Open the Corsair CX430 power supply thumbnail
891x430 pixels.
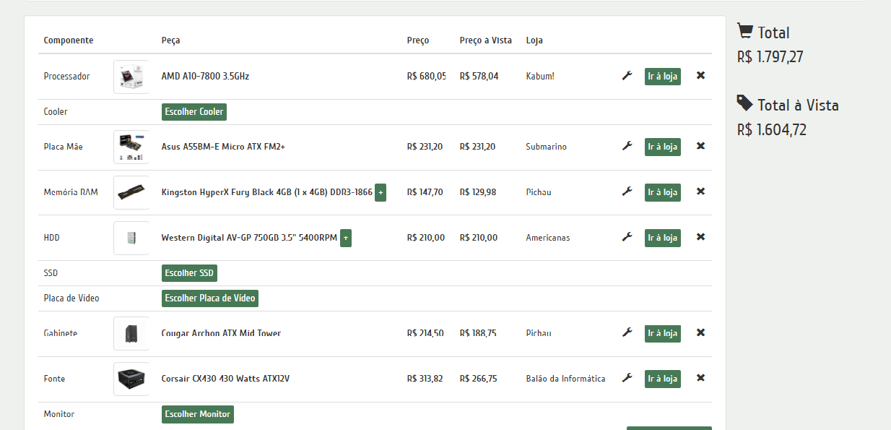(x=131, y=379)
